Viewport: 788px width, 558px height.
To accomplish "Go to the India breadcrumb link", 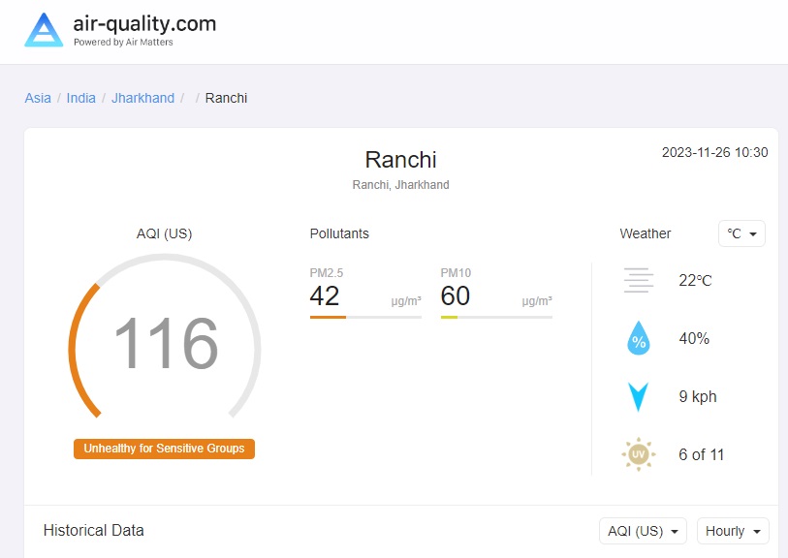I will [80, 98].
